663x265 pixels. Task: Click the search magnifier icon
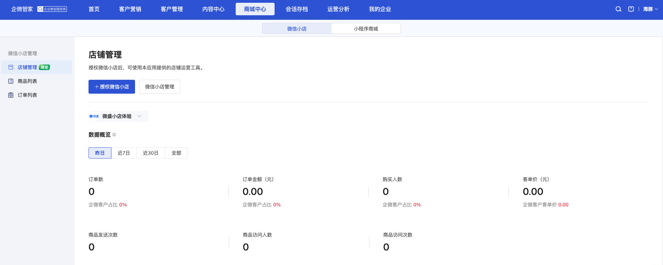coord(618,9)
